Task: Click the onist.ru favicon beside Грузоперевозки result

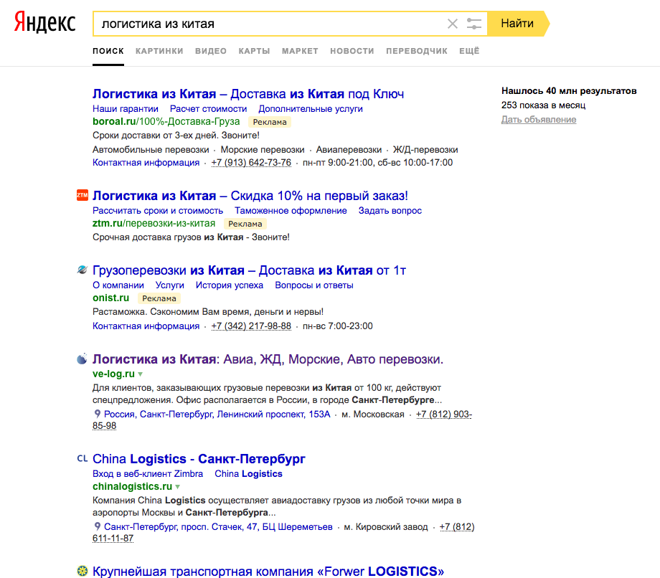Action: tap(82, 270)
